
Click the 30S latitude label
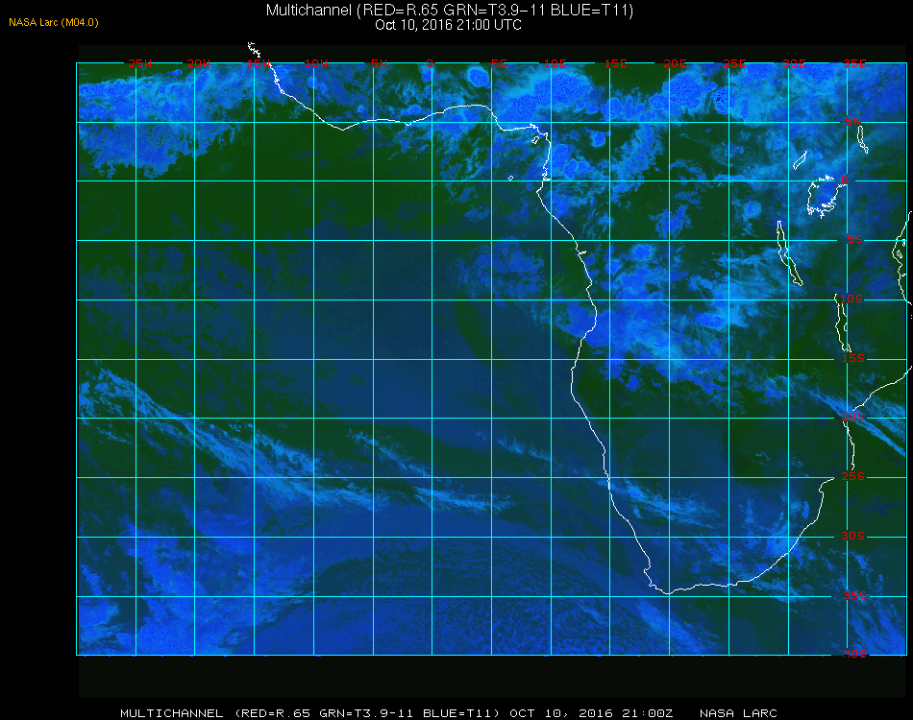pyautogui.click(x=853, y=536)
